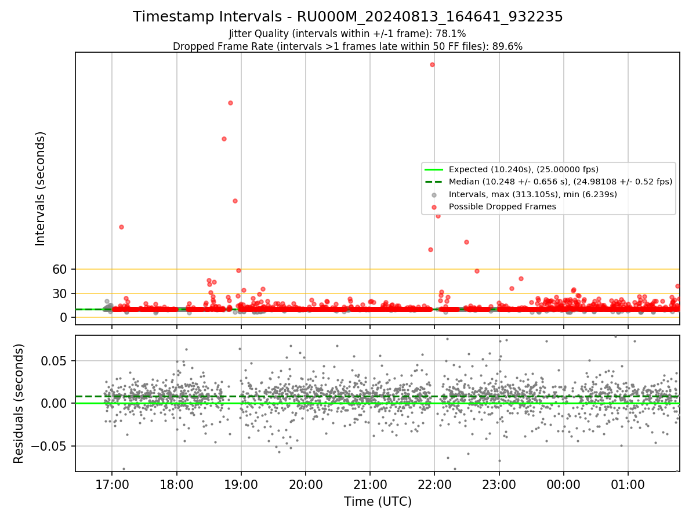Click the 'Time (UTC)' x-axis label

point(378,502)
